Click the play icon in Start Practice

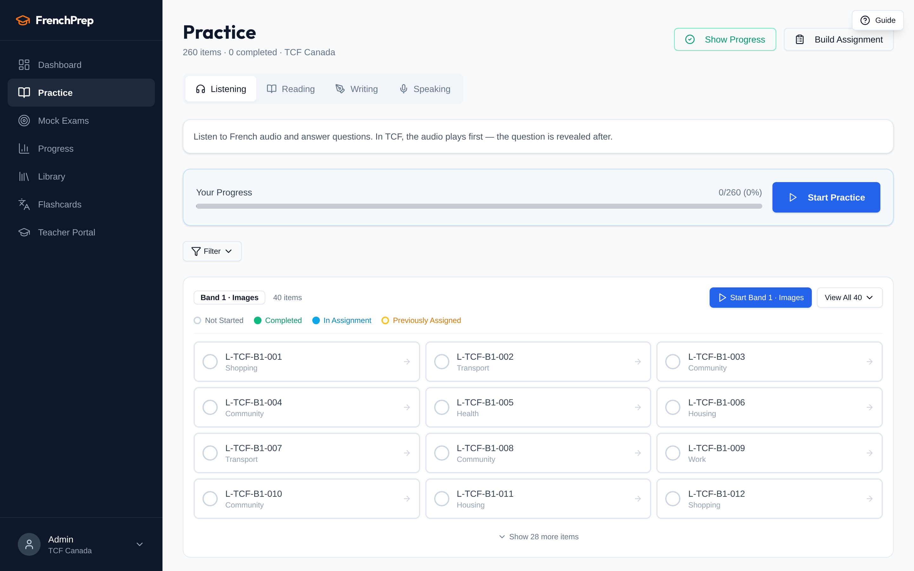(793, 198)
